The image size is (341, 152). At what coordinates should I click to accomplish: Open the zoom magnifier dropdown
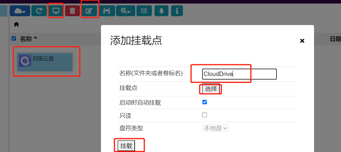click(126, 11)
